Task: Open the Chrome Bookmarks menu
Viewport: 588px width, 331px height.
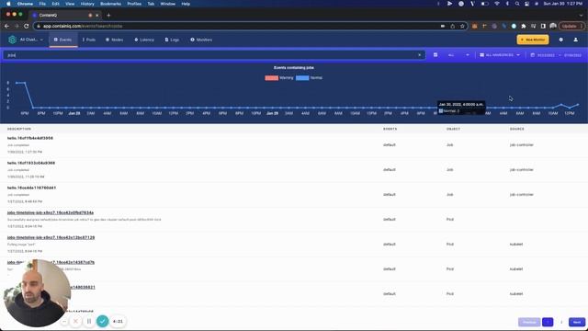Action: [x=110, y=4]
